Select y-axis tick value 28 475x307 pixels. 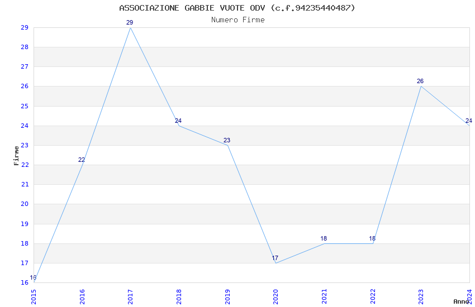tap(25, 47)
